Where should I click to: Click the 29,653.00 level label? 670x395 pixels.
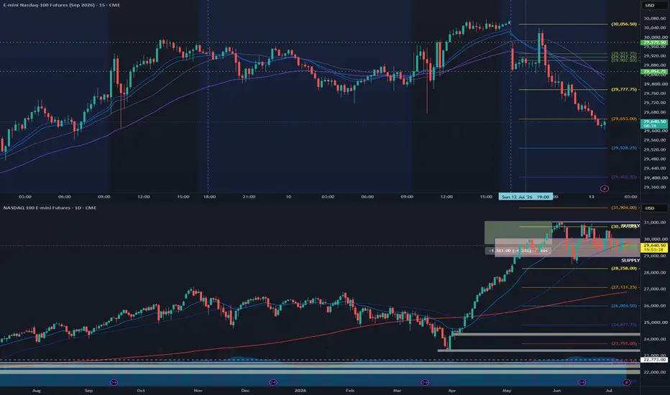[x=624, y=118]
